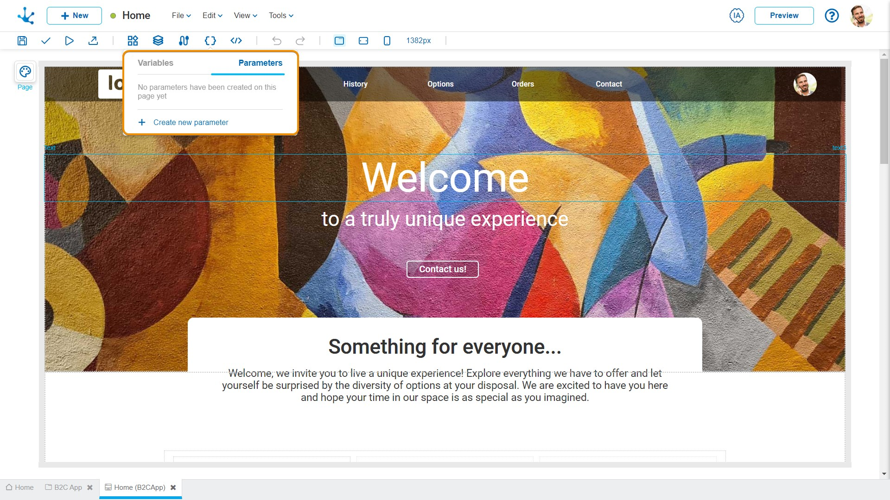Click the checkmark verify icon
The image size is (890, 500).
(45, 41)
